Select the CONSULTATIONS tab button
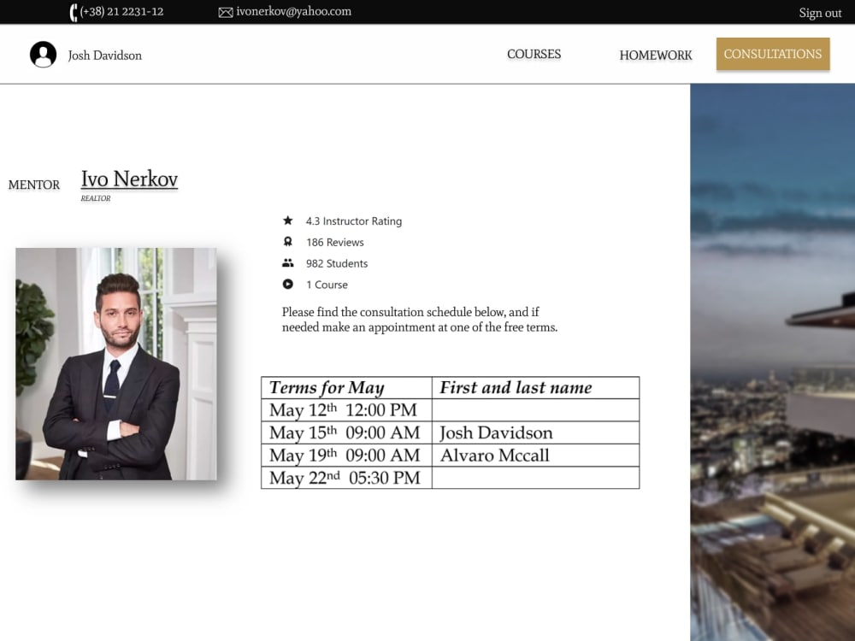The height and width of the screenshot is (641, 855). tap(773, 54)
